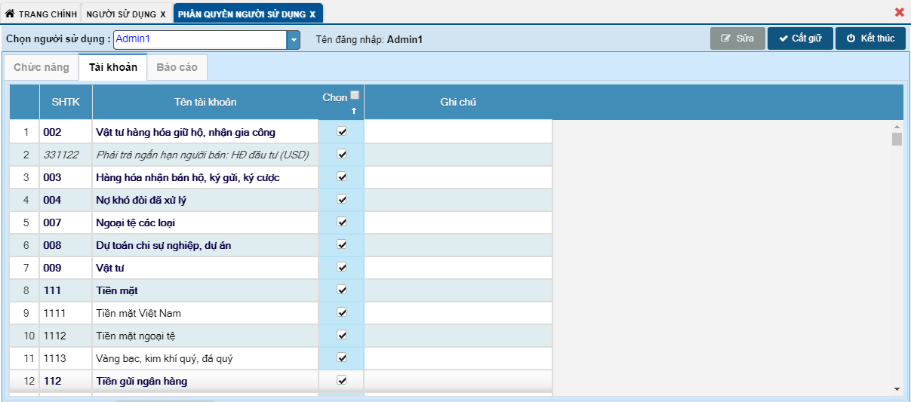
Task: Uncheck the checkbox for Tiền mặt Việt Nam
Action: [341, 312]
